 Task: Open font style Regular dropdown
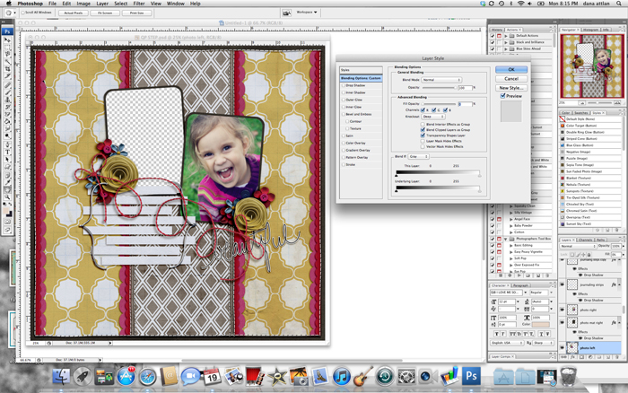point(542,293)
